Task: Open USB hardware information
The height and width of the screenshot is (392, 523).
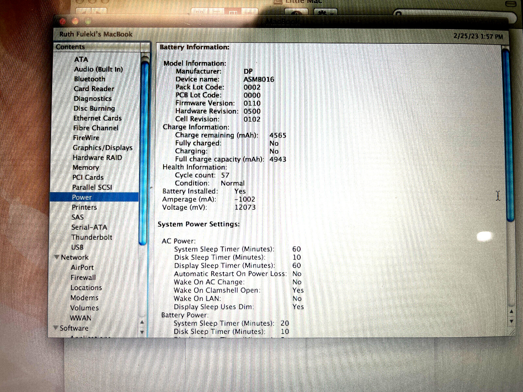Action: tap(77, 247)
